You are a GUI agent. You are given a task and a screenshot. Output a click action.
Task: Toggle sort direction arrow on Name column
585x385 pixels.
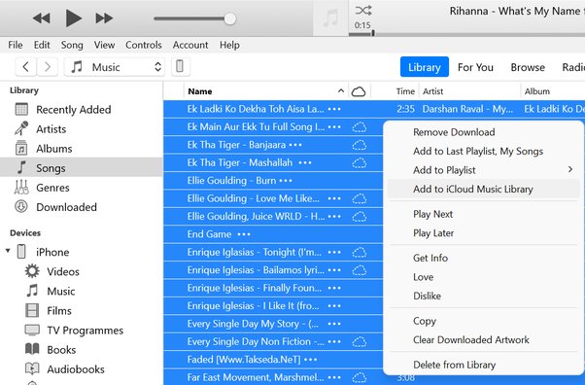[x=341, y=90]
